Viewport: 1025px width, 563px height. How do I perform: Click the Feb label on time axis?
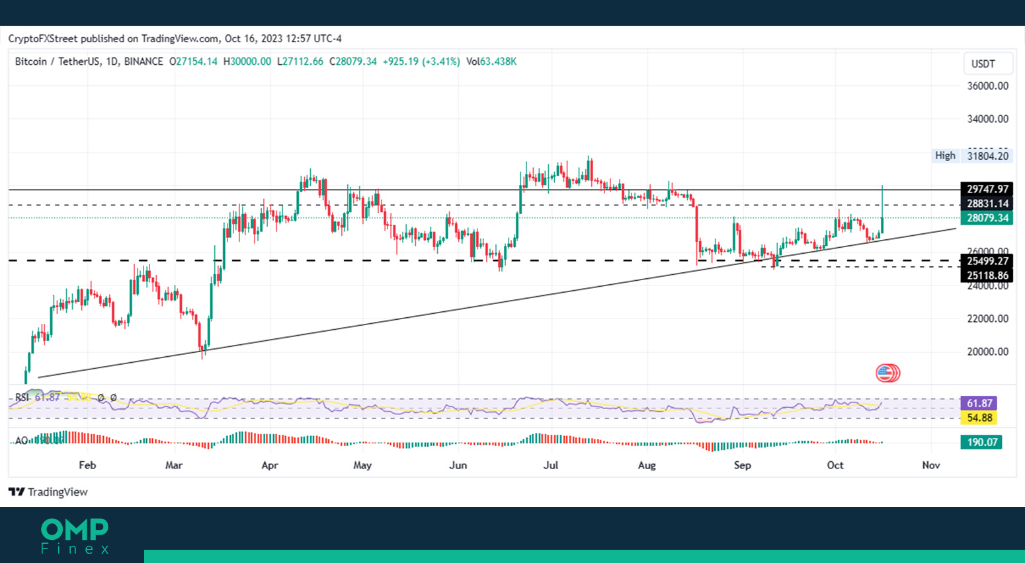point(87,465)
